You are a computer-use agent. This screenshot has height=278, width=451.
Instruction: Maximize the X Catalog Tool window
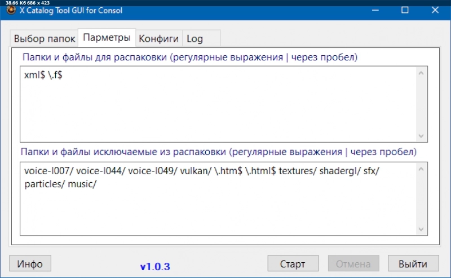click(x=405, y=10)
